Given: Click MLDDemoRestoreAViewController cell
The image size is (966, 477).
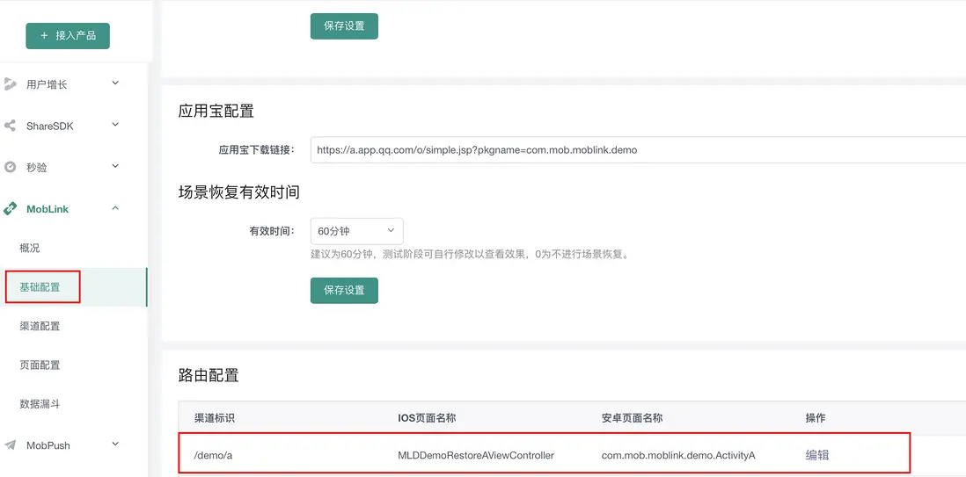Looking at the screenshot, I should (476, 455).
